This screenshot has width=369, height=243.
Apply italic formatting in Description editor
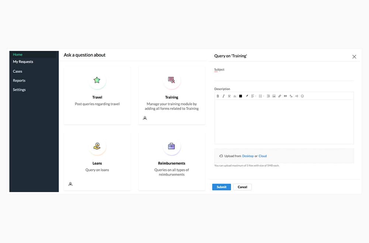click(x=223, y=96)
